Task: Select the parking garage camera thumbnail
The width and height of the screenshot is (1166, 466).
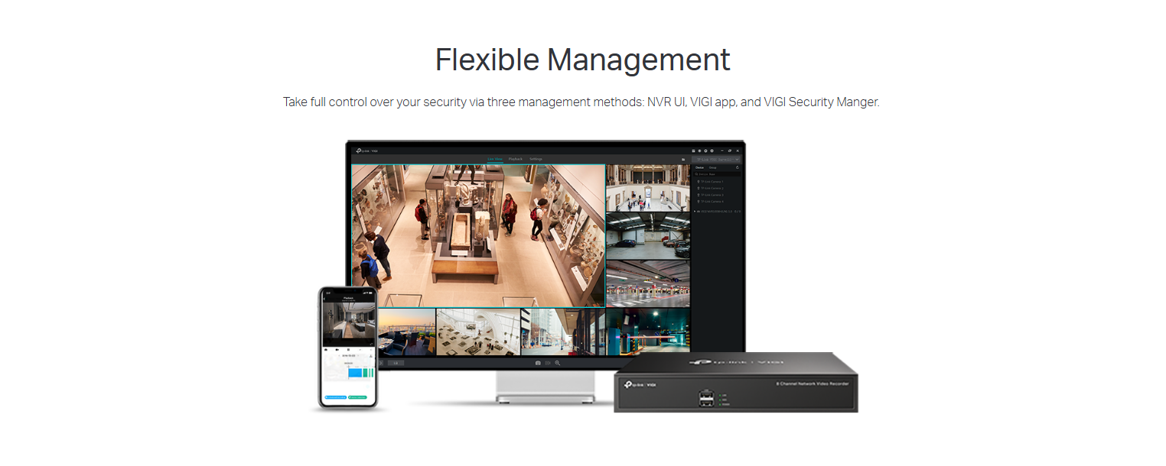Action: pos(647,237)
